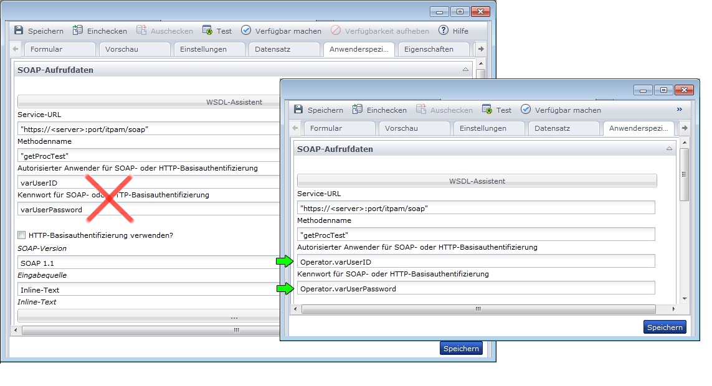Click Verfügbar machen icon in front window

(525, 109)
